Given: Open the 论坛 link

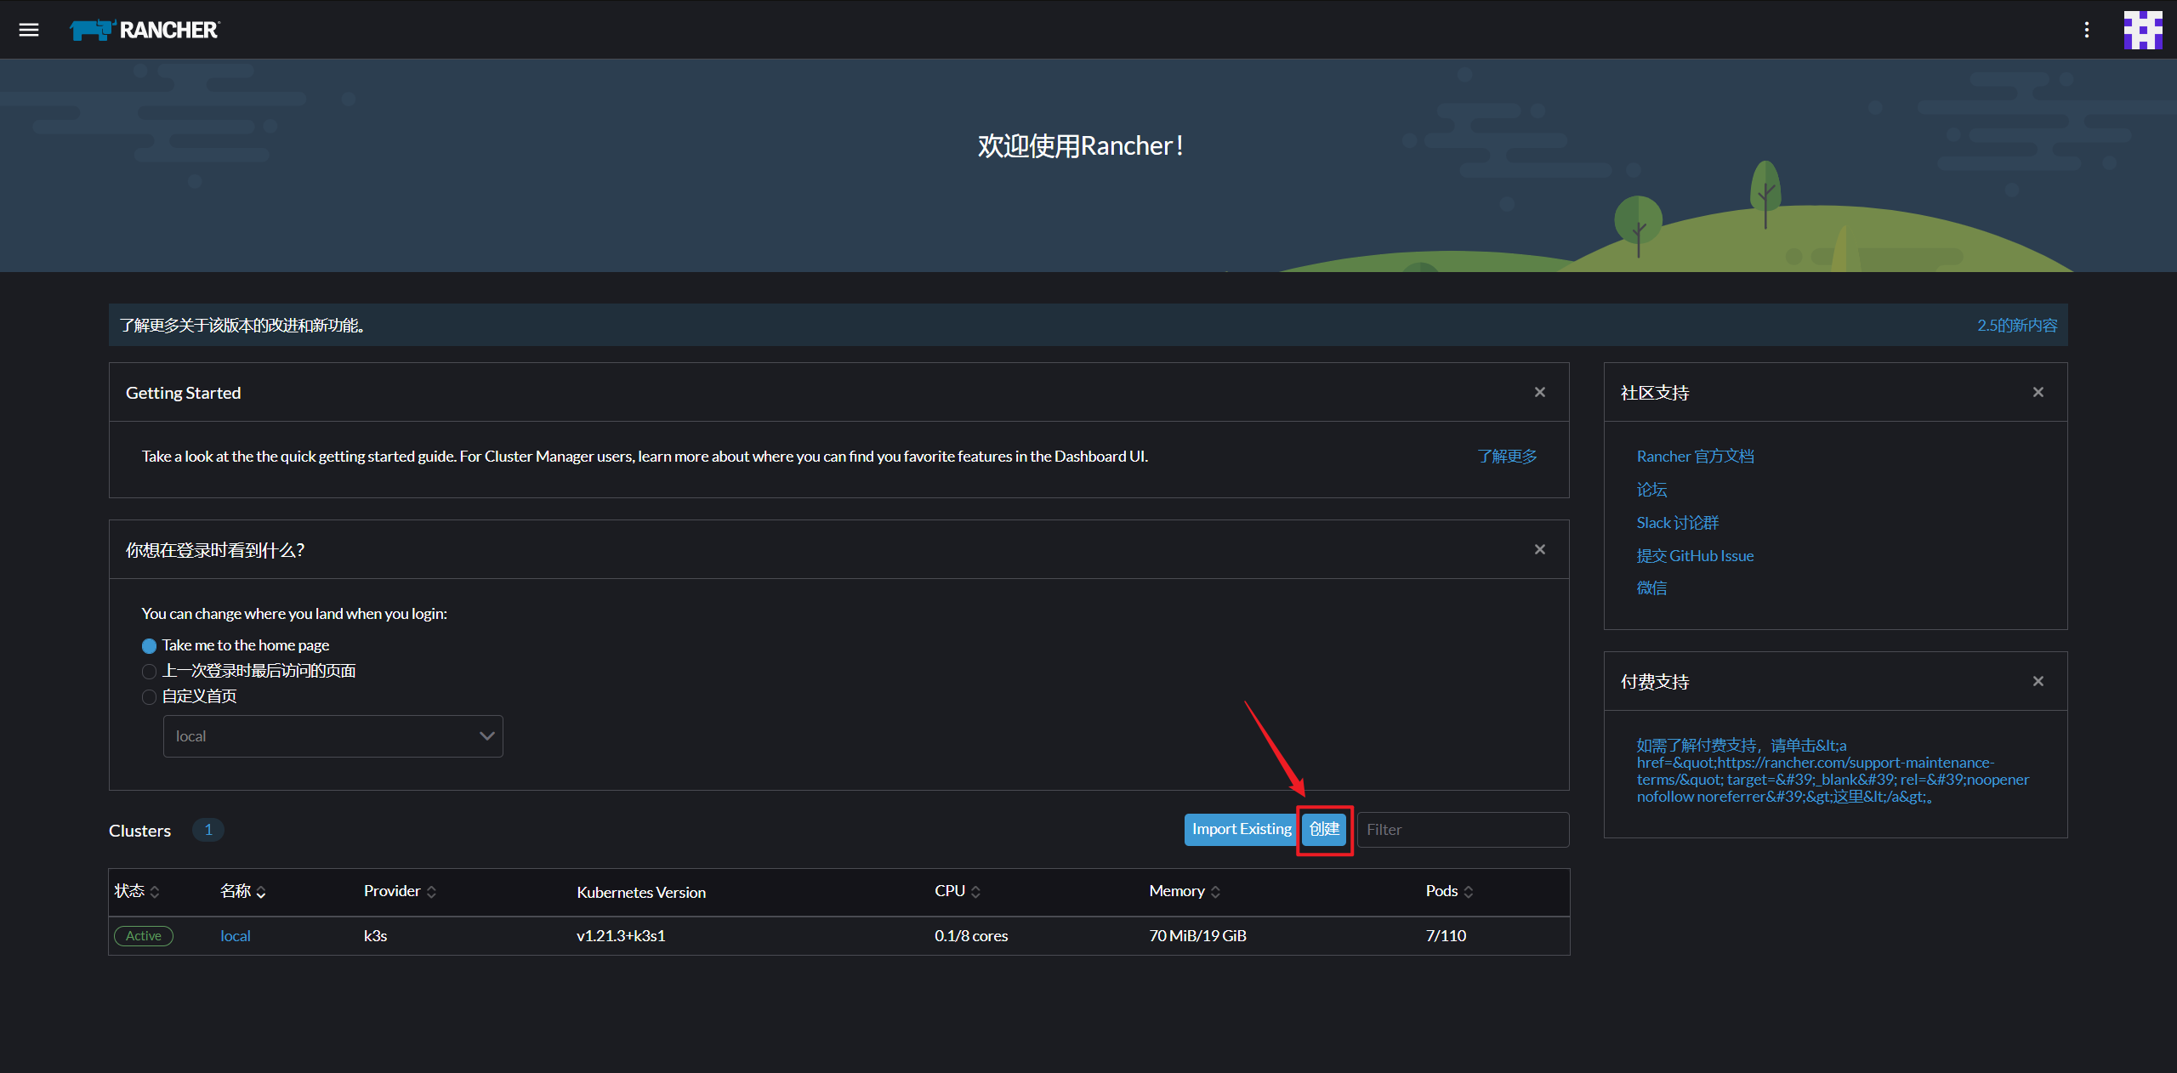Looking at the screenshot, I should click(x=1651, y=490).
